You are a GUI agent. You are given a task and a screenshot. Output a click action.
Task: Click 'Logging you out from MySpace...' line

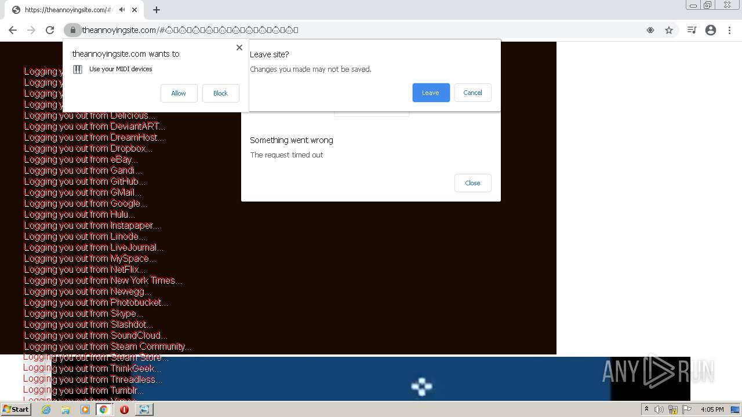click(90, 258)
